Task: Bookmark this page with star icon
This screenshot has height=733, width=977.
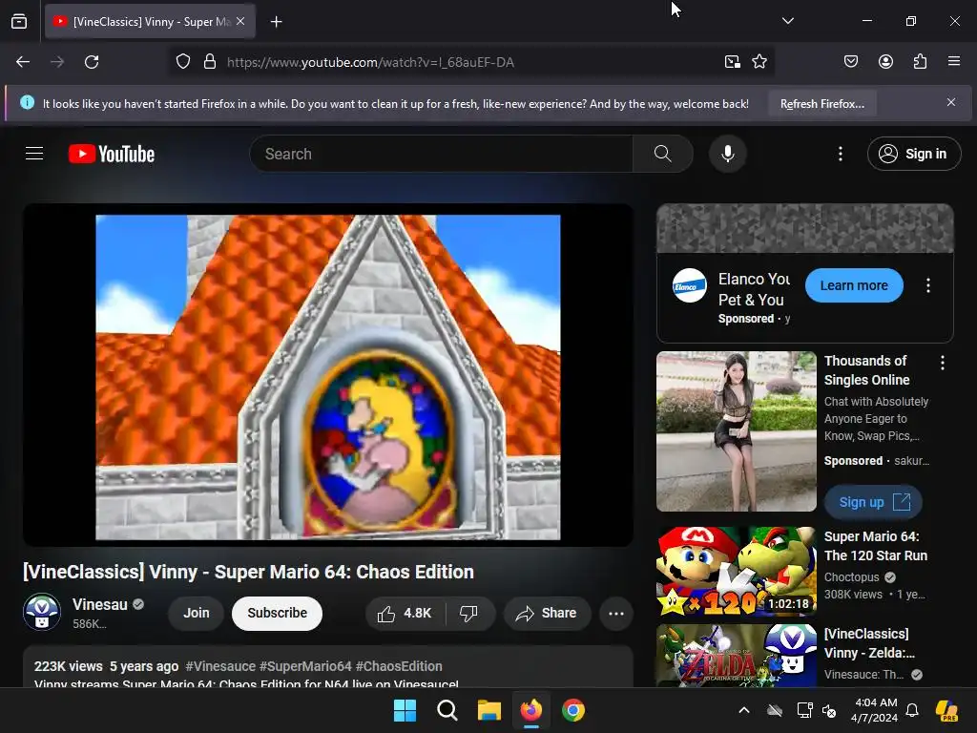Action: (759, 62)
